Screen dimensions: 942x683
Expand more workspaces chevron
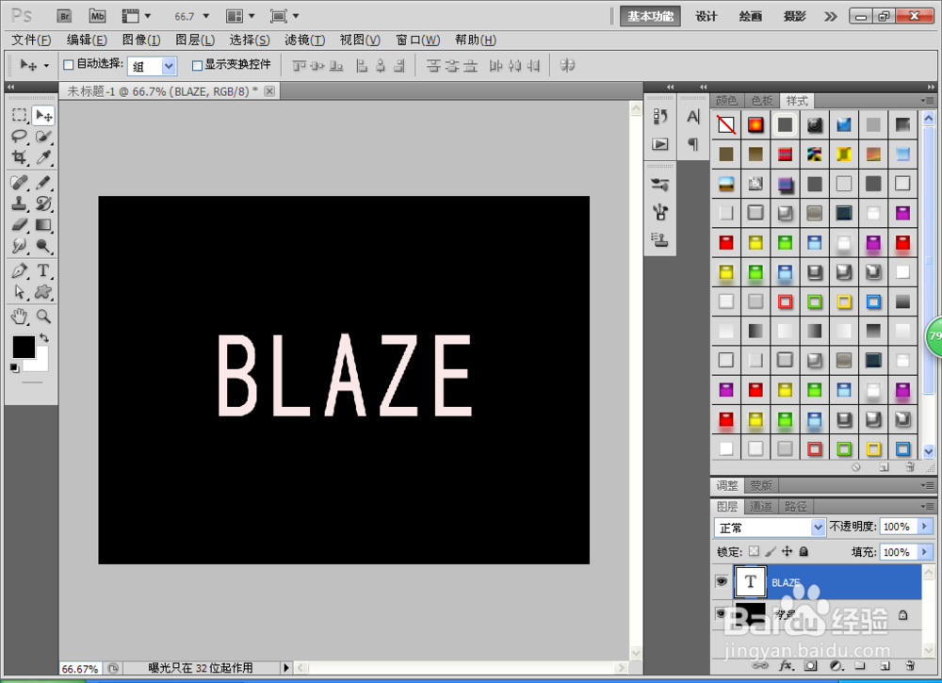point(830,16)
